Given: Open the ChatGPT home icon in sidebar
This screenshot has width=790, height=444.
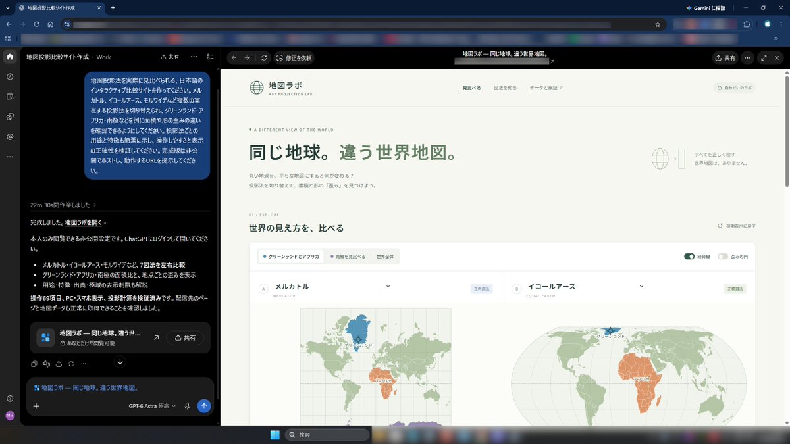Looking at the screenshot, I should (x=10, y=57).
